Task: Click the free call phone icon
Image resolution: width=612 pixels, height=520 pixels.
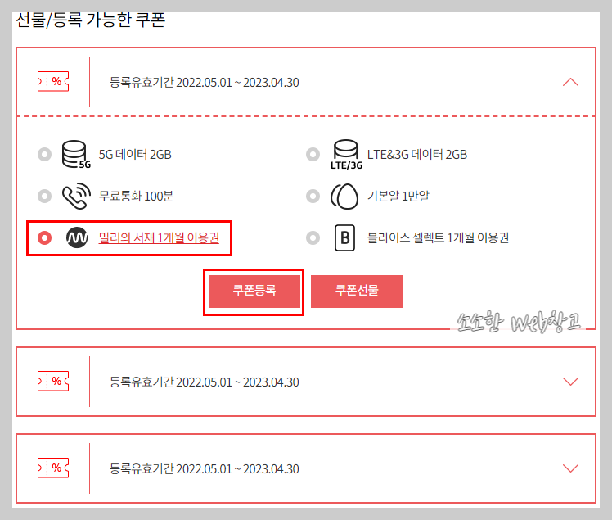Action: click(x=77, y=196)
